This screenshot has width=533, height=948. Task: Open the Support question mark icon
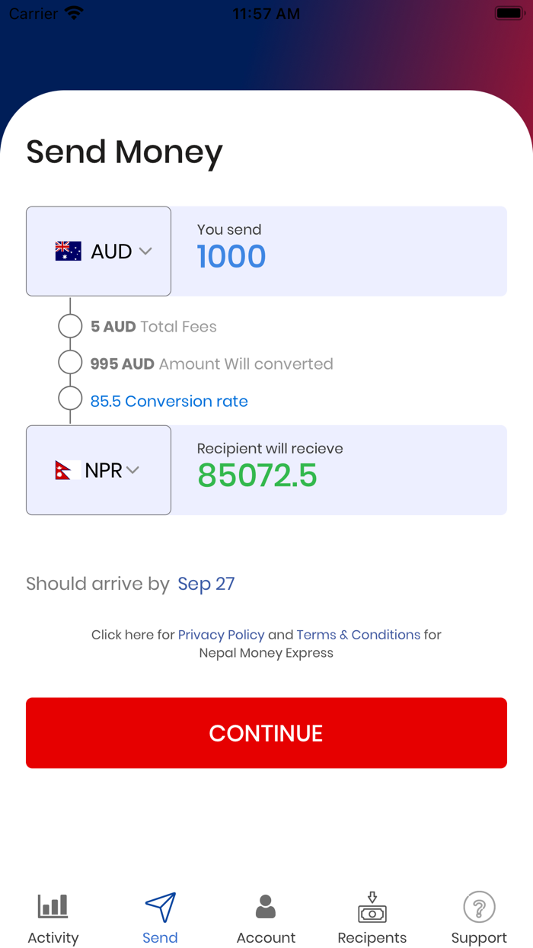tap(479, 907)
